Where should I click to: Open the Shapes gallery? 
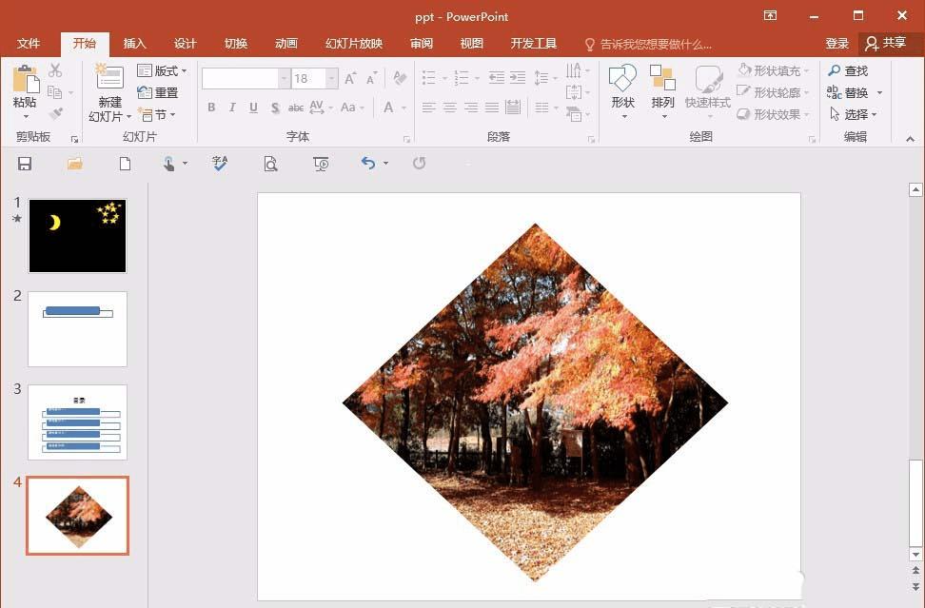coord(622,91)
